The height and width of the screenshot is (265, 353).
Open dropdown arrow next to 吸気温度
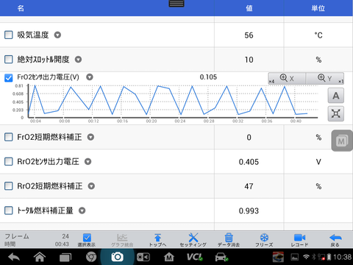[x=57, y=35]
